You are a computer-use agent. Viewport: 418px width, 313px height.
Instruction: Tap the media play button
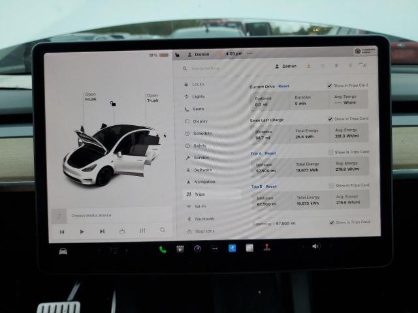tap(82, 232)
